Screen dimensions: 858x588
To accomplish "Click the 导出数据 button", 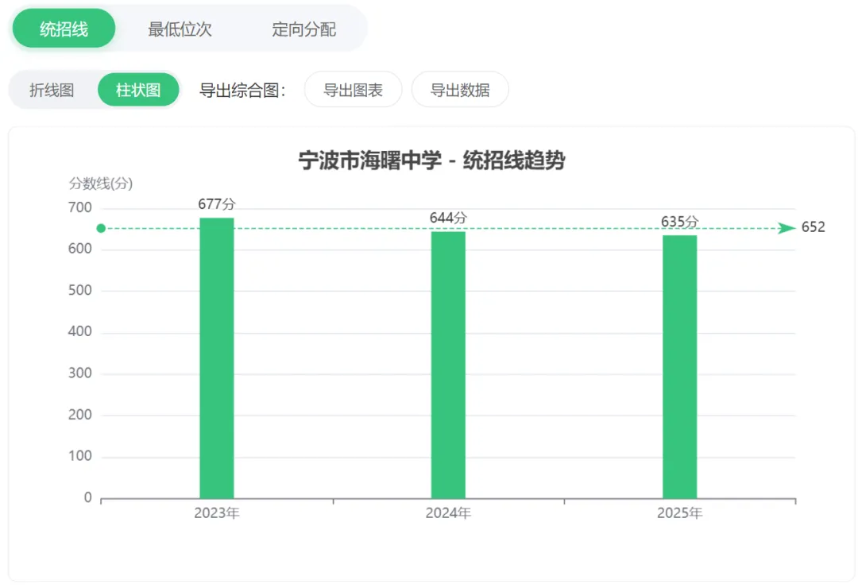I will tap(460, 89).
